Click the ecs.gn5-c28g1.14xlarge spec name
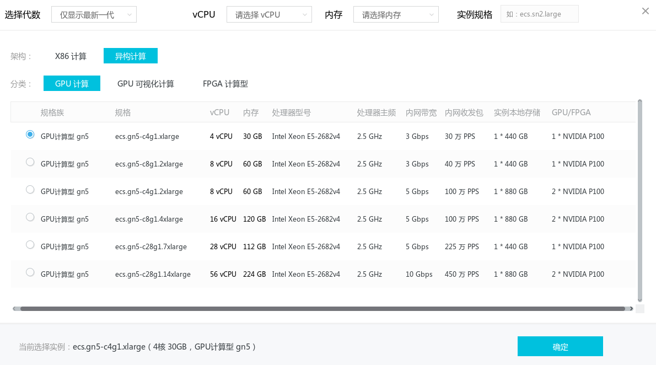Viewport: 656px width, 365px height. click(153, 275)
